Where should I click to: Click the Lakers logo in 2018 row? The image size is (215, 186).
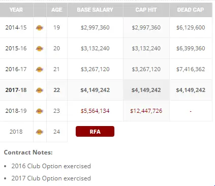point(40,132)
